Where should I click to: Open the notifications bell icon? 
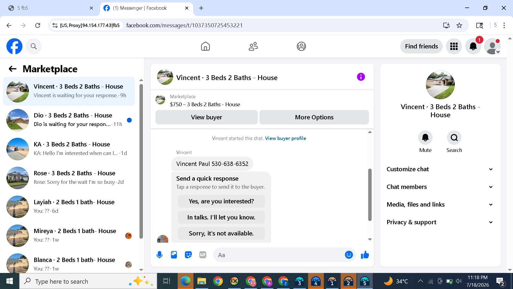(x=473, y=46)
